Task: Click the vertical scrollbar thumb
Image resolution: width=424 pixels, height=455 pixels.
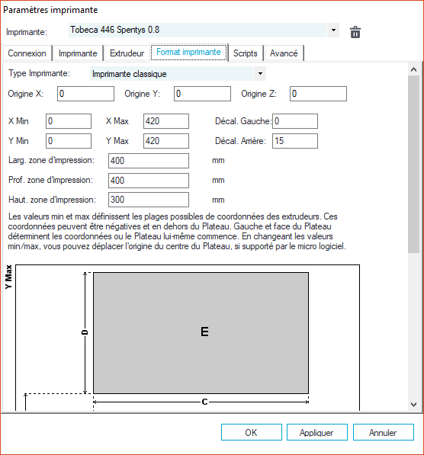Action: pyautogui.click(x=413, y=164)
